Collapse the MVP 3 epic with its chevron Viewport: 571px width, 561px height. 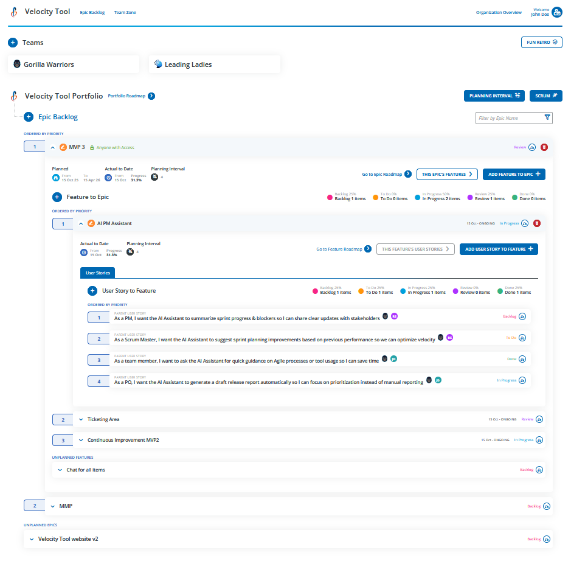[52, 147]
